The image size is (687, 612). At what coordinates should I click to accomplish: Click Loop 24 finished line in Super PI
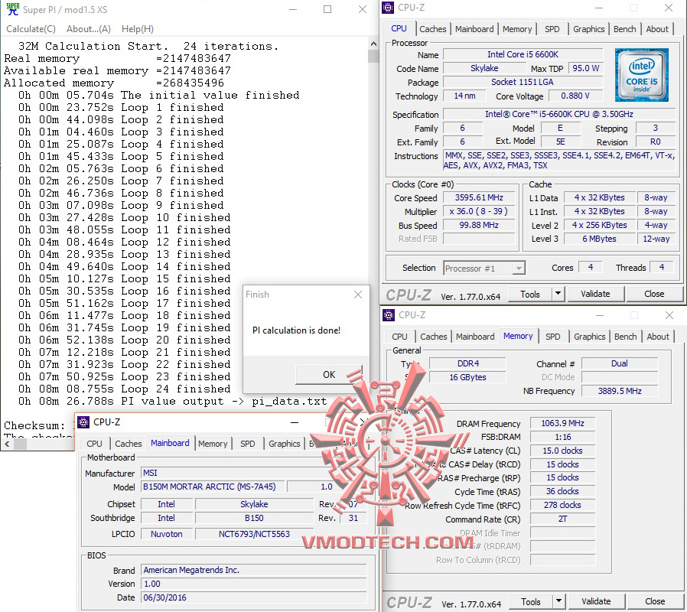pyautogui.click(x=125, y=389)
